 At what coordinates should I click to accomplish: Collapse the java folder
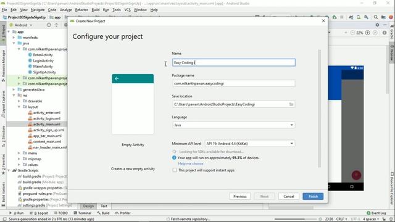14,43
